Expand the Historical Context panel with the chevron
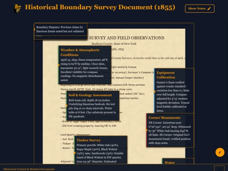Image resolution: width=228 pixels, height=171 pixels. [x=219, y=169]
